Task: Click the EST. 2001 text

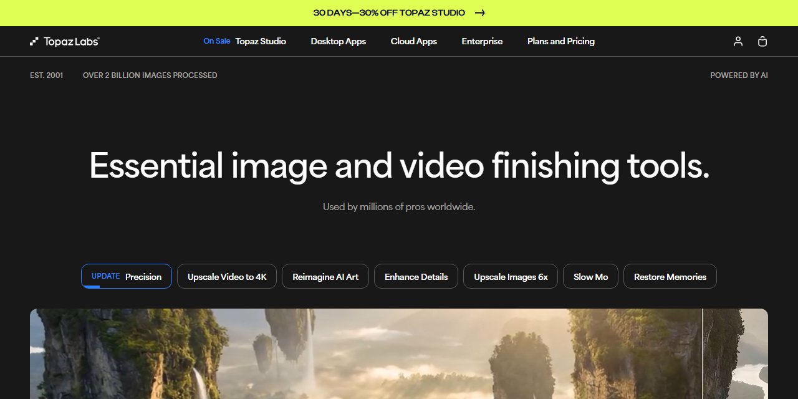Action: [x=47, y=75]
